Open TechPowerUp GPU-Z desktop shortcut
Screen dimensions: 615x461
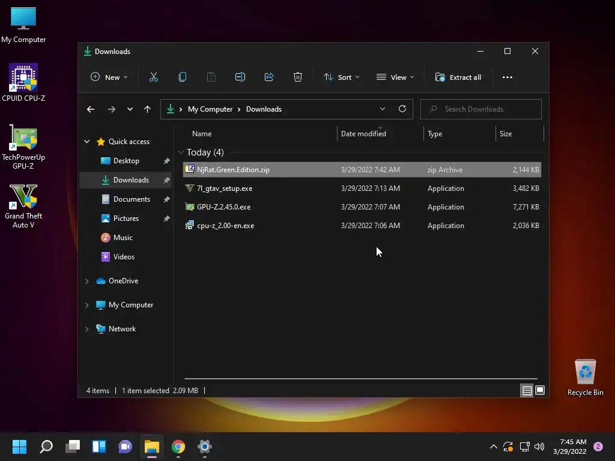click(23, 146)
